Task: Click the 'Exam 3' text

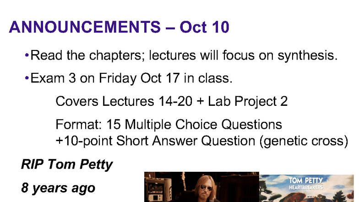Action: click(x=49, y=79)
